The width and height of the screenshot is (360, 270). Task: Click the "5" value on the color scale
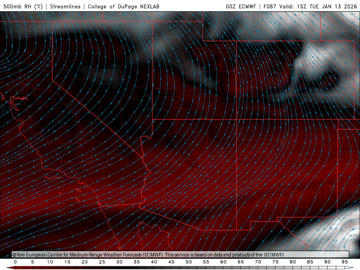32,262
